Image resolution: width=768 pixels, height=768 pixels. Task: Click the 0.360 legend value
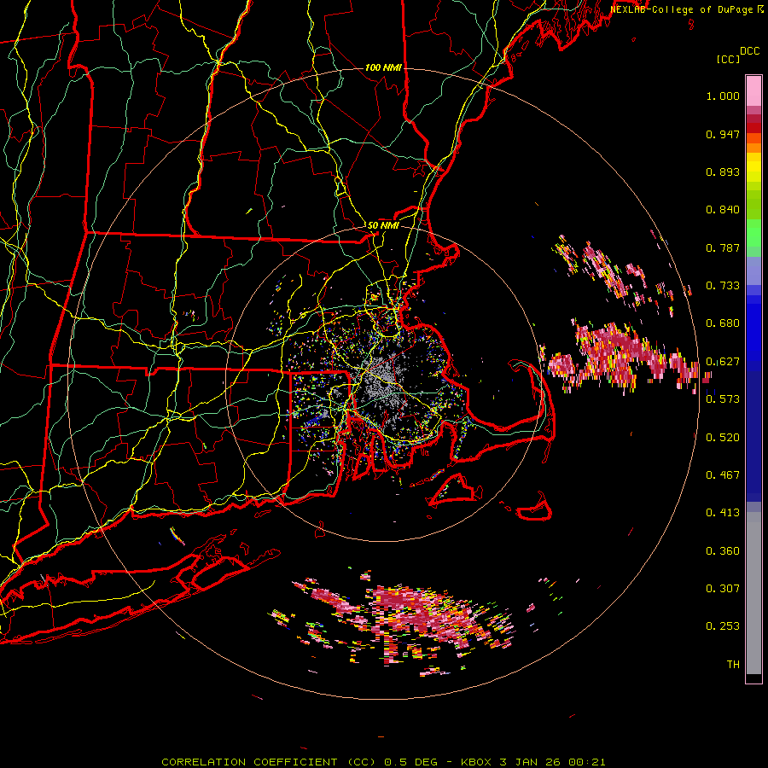[x=723, y=551]
